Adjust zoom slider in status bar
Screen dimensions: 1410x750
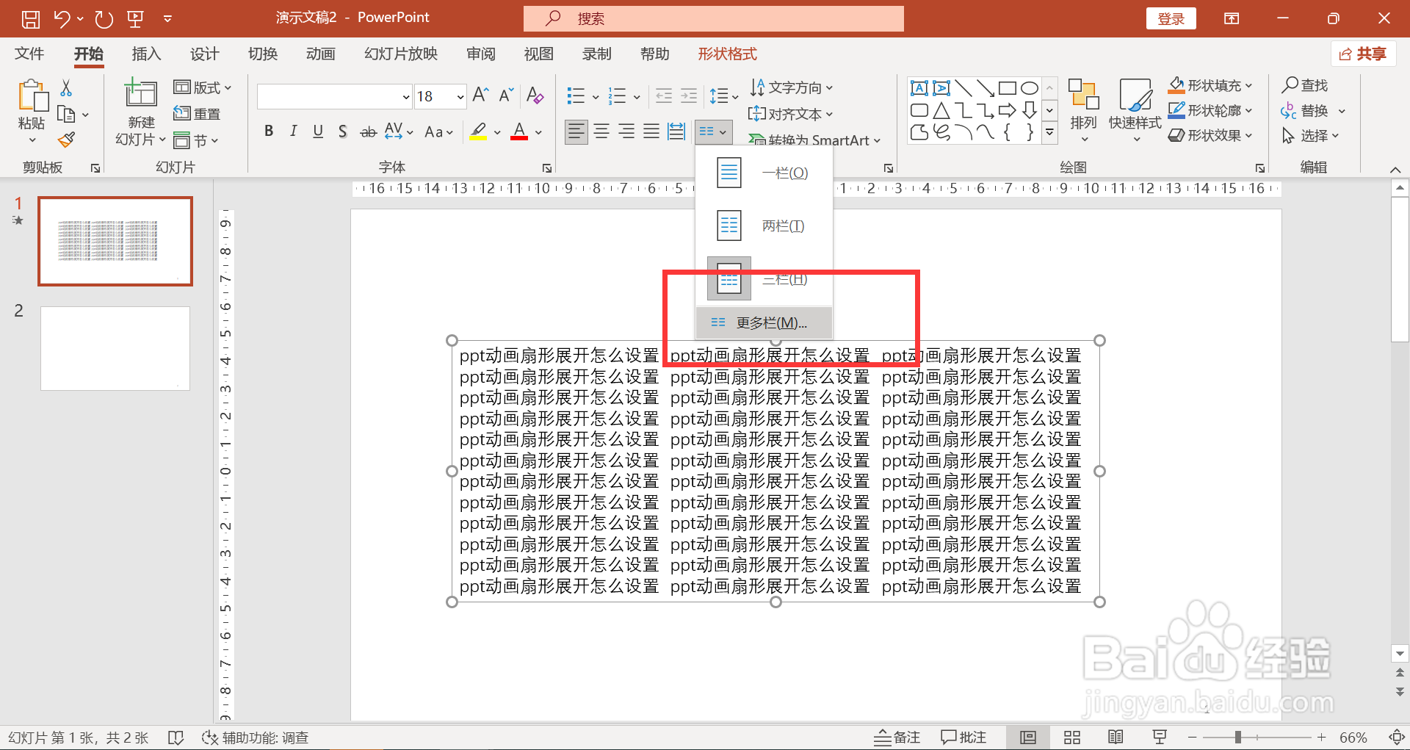click(1238, 738)
